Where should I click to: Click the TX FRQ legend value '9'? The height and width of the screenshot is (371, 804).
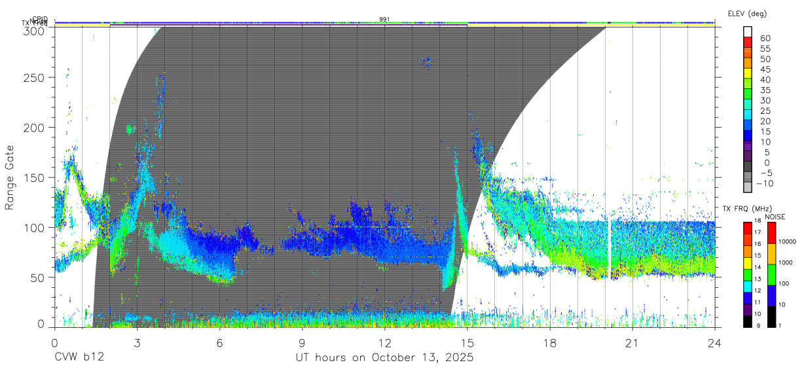tap(758, 325)
